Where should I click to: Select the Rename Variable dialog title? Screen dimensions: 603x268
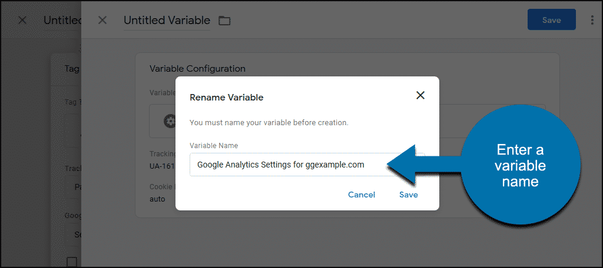(227, 98)
